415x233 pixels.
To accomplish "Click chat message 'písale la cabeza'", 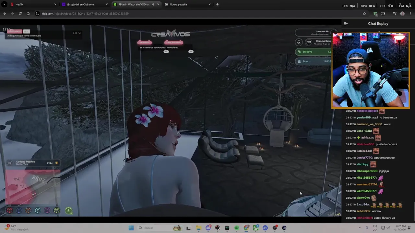I will coord(386,144).
